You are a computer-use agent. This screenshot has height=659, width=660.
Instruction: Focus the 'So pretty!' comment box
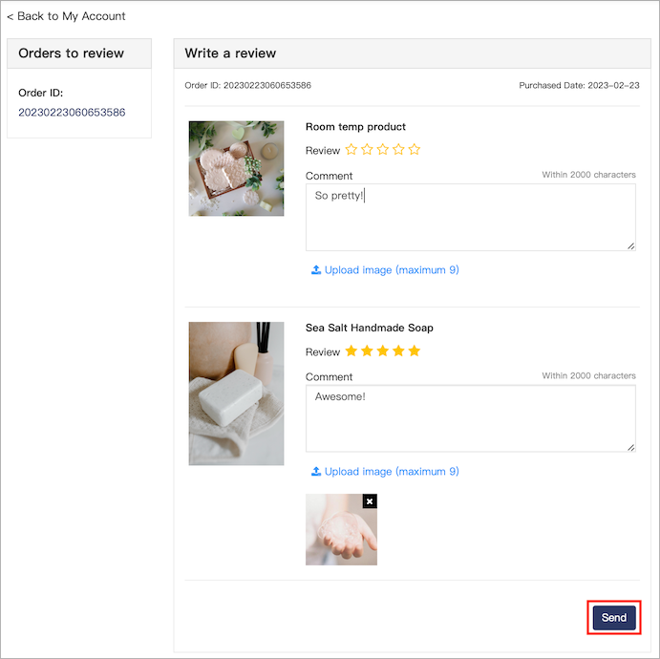pos(471,217)
